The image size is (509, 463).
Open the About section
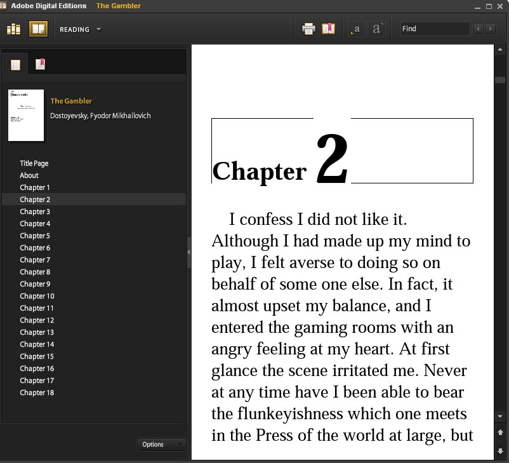[29, 175]
